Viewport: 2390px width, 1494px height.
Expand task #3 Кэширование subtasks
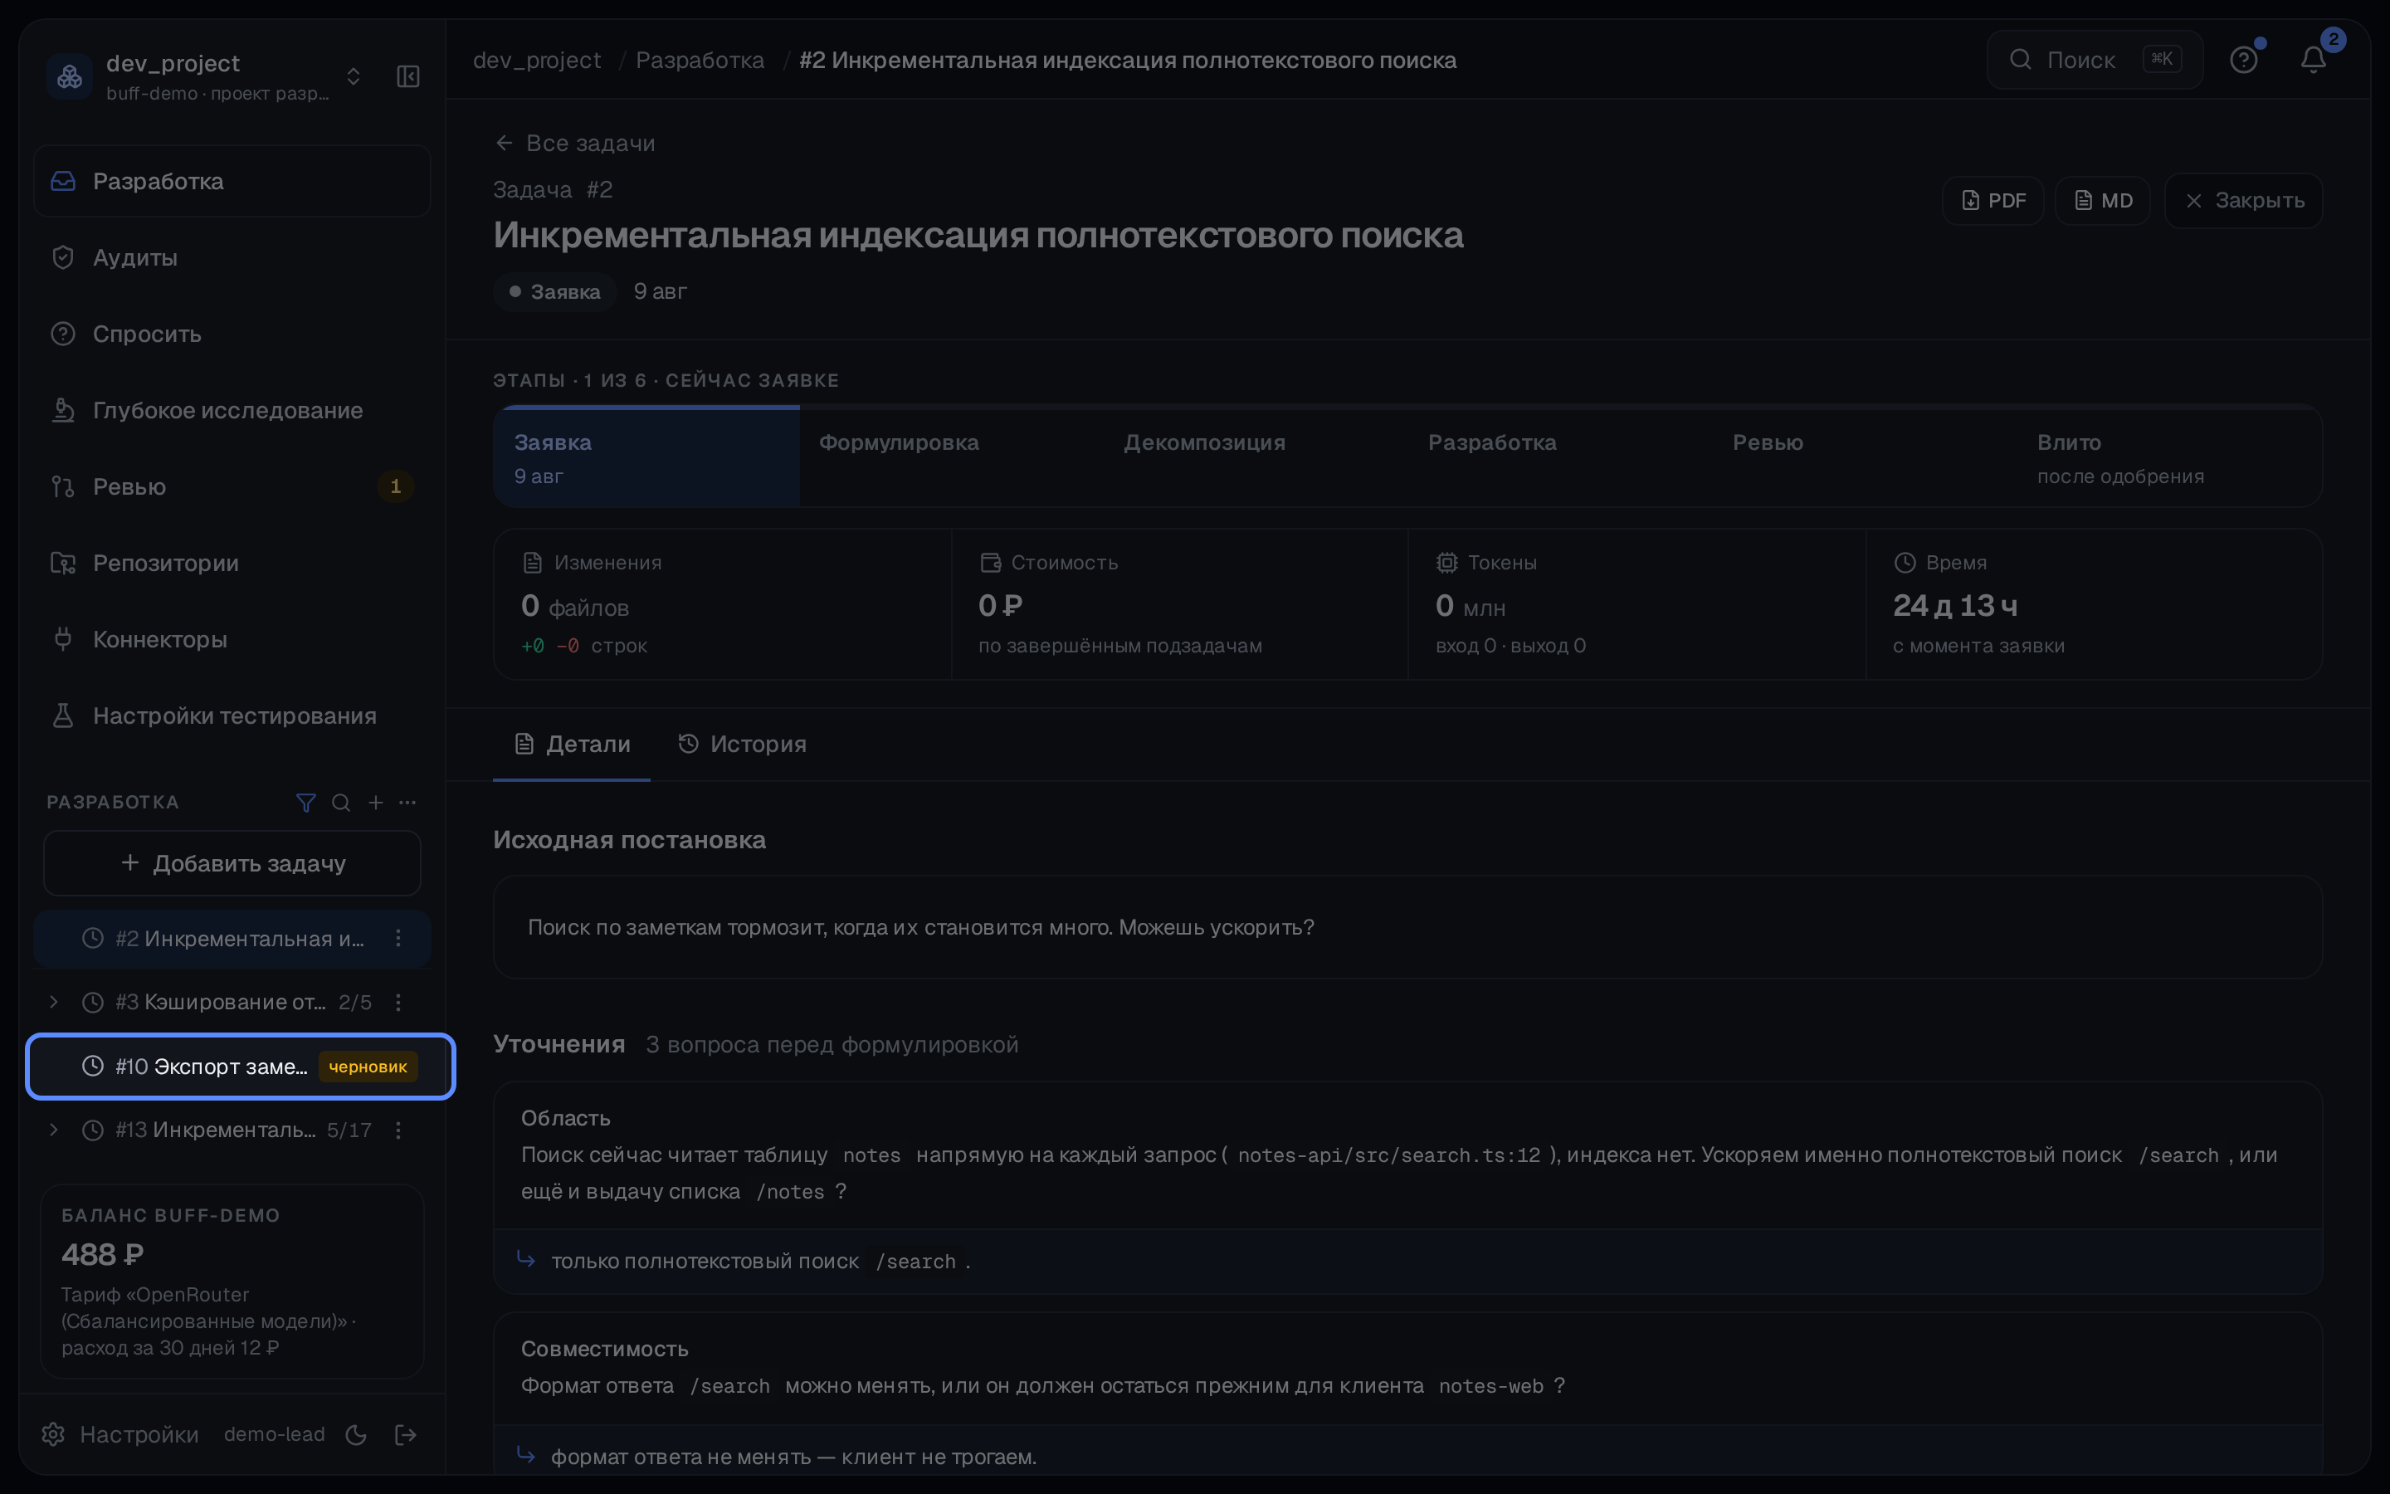click(x=54, y=1002)
